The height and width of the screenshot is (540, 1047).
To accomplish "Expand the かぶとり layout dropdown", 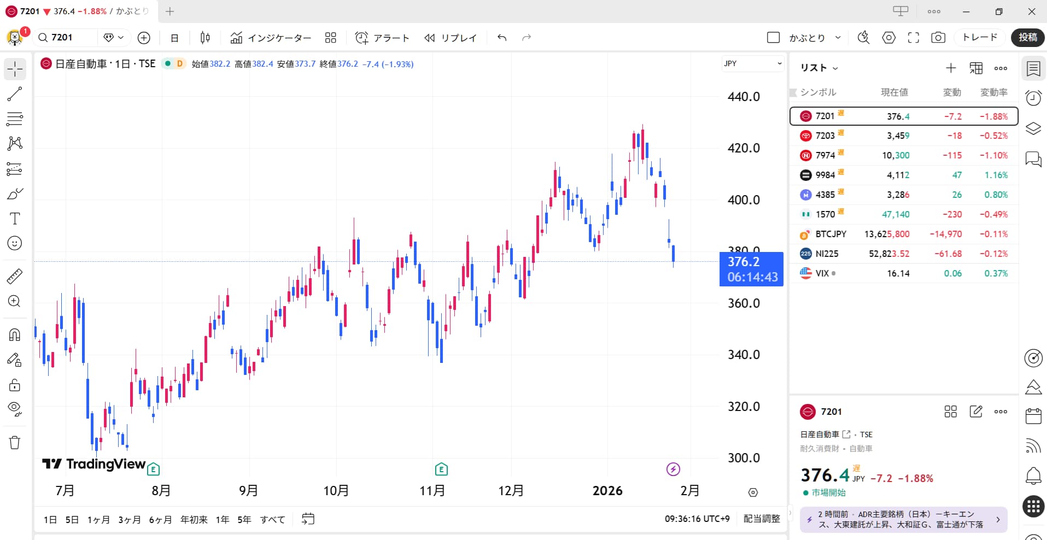I will click(838, 38).
